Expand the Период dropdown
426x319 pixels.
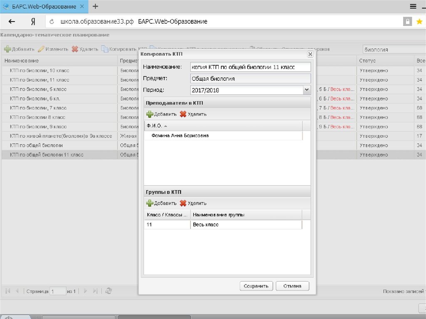307,90
